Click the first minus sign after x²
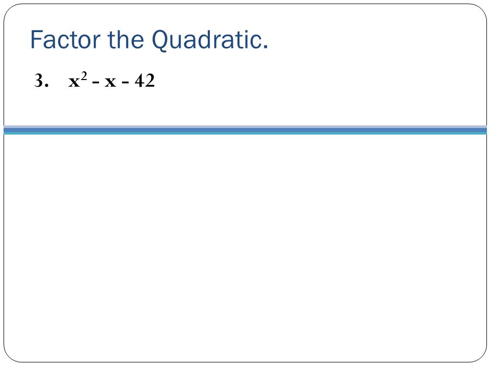Viewport: 490px width, 367px height. [x=96, y=83]
